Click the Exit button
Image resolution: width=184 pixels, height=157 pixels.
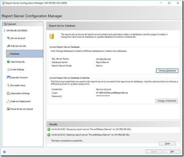pyautogui.click(x=172, y=152)
